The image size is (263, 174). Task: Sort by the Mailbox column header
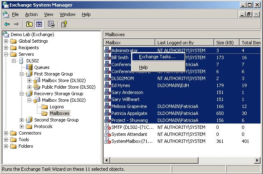(x=129, y=43)
